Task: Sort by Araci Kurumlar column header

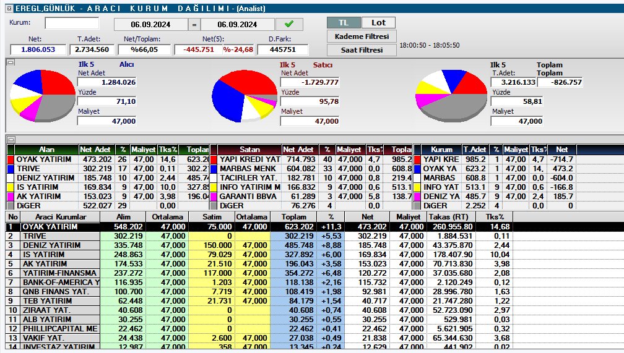Action: (60, 217)
